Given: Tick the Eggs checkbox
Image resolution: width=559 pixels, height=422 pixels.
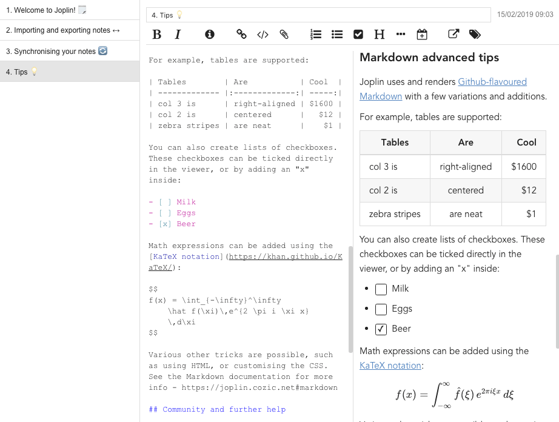Looking at the screenshot, I should 381,309.
